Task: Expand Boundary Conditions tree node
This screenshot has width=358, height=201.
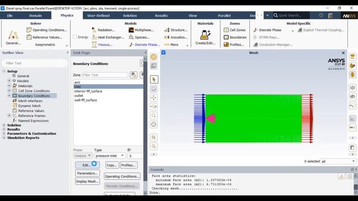Action: [9, 95]
